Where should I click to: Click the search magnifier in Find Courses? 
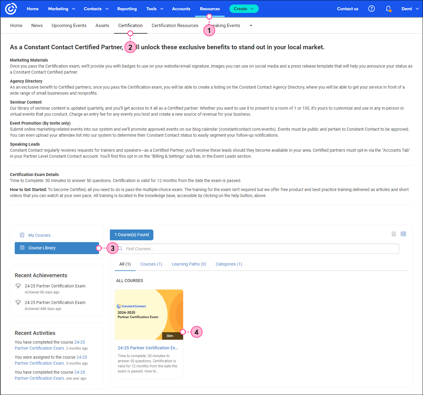pos(120,248)
